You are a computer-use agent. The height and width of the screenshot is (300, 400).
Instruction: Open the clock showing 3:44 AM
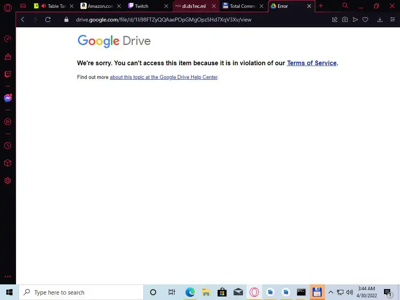click(x=366, y=292)
